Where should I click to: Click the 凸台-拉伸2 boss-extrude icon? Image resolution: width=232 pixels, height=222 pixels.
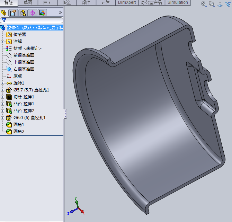click(9, 111)
